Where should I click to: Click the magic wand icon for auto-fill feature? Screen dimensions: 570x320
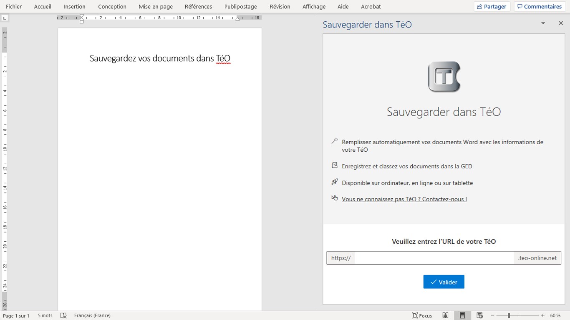334,141
